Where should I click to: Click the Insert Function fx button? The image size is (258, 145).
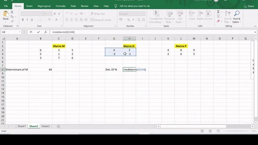click(x=46, y=32)
